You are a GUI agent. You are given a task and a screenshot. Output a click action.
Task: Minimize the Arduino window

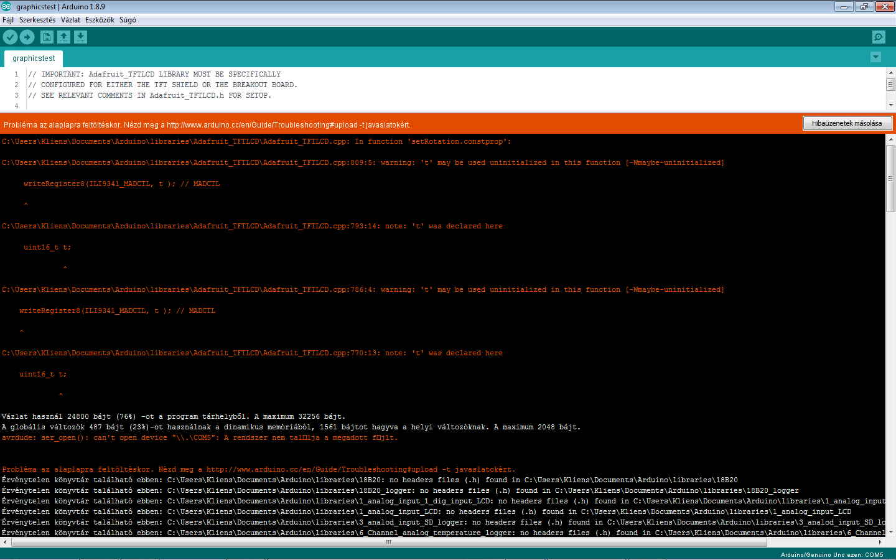(x=844, y=7)
